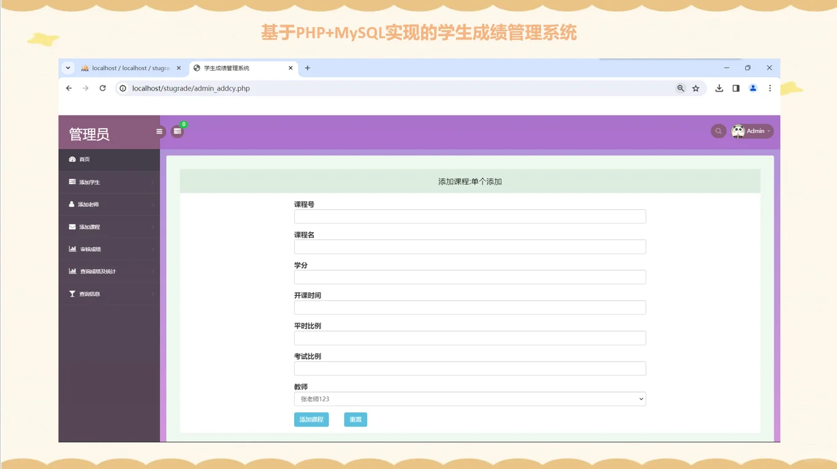Screen dimensions: 837x469
Task: Click the Admin panda avatar
Action: click(738, 130)
